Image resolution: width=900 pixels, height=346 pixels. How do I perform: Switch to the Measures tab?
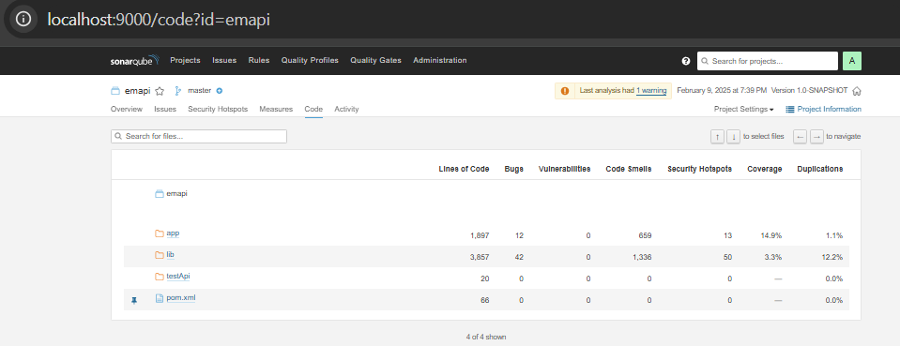(276, 109)
